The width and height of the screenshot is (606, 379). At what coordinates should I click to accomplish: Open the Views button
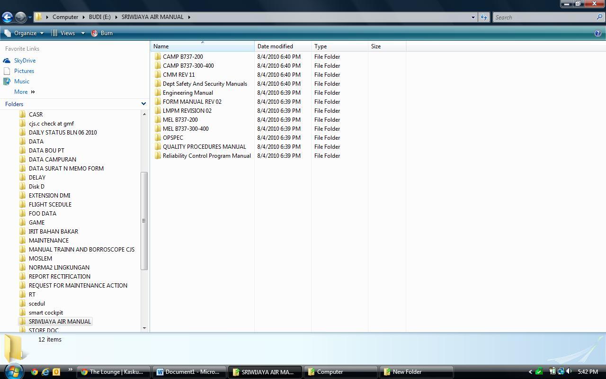coord(63,33)
